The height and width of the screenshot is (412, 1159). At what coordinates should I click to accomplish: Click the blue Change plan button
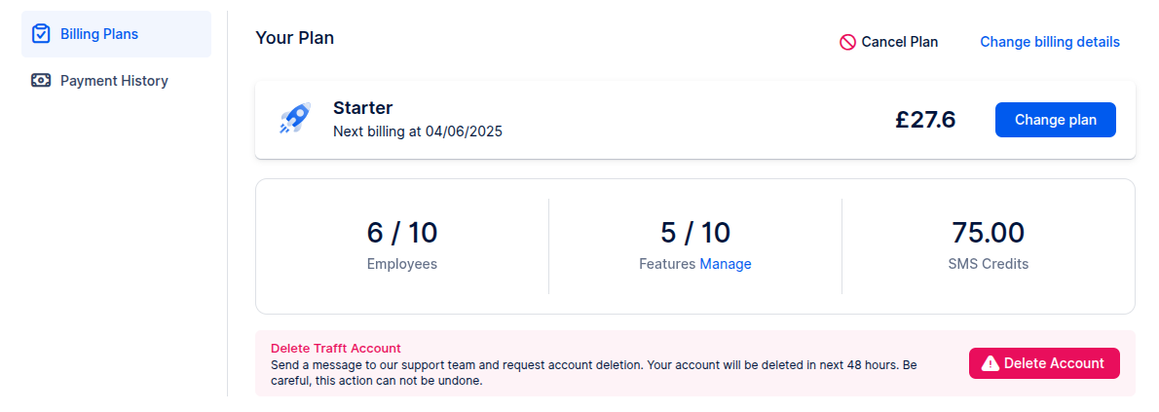click(1056, 120)
